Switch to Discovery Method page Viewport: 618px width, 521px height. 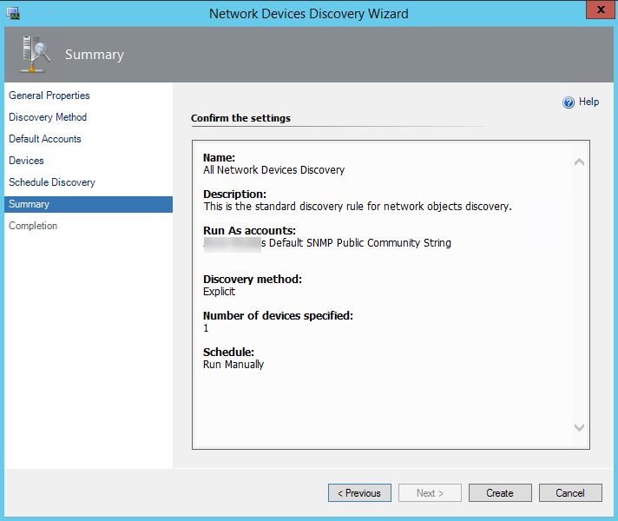pos(48,117)
